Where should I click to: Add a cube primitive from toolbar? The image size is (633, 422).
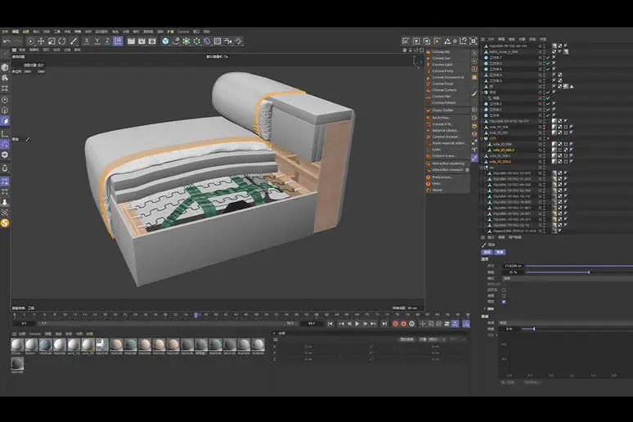click(x=164, y=41)
